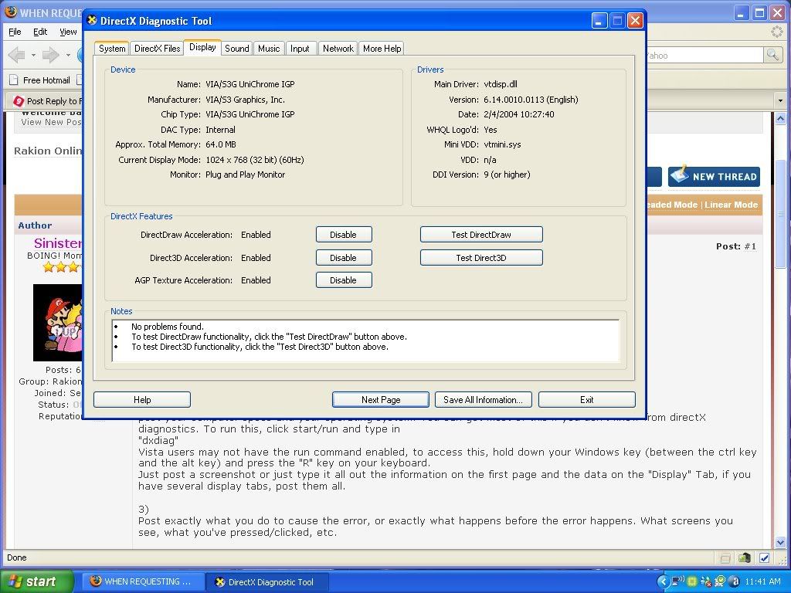Viewport: 791px width, 593px height.
Task: Click the Firefox activity throbber icon
Action: 777,32
